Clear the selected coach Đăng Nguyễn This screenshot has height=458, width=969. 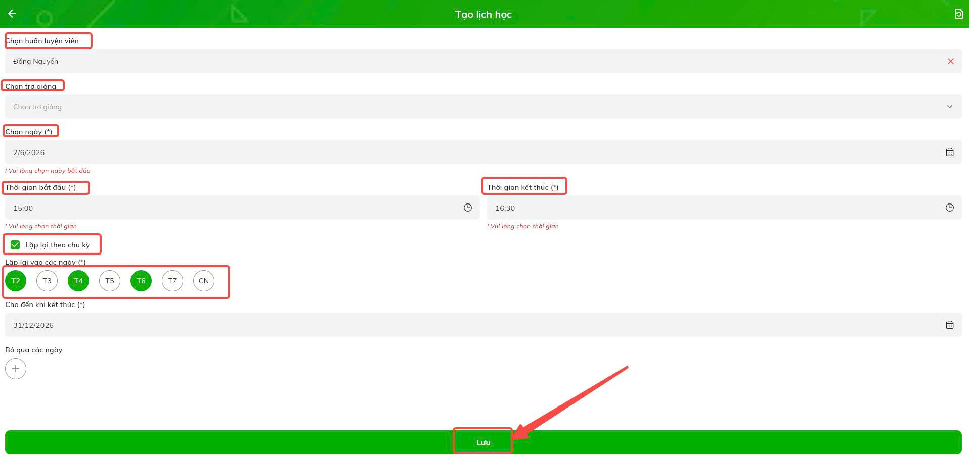pos(951,61)
